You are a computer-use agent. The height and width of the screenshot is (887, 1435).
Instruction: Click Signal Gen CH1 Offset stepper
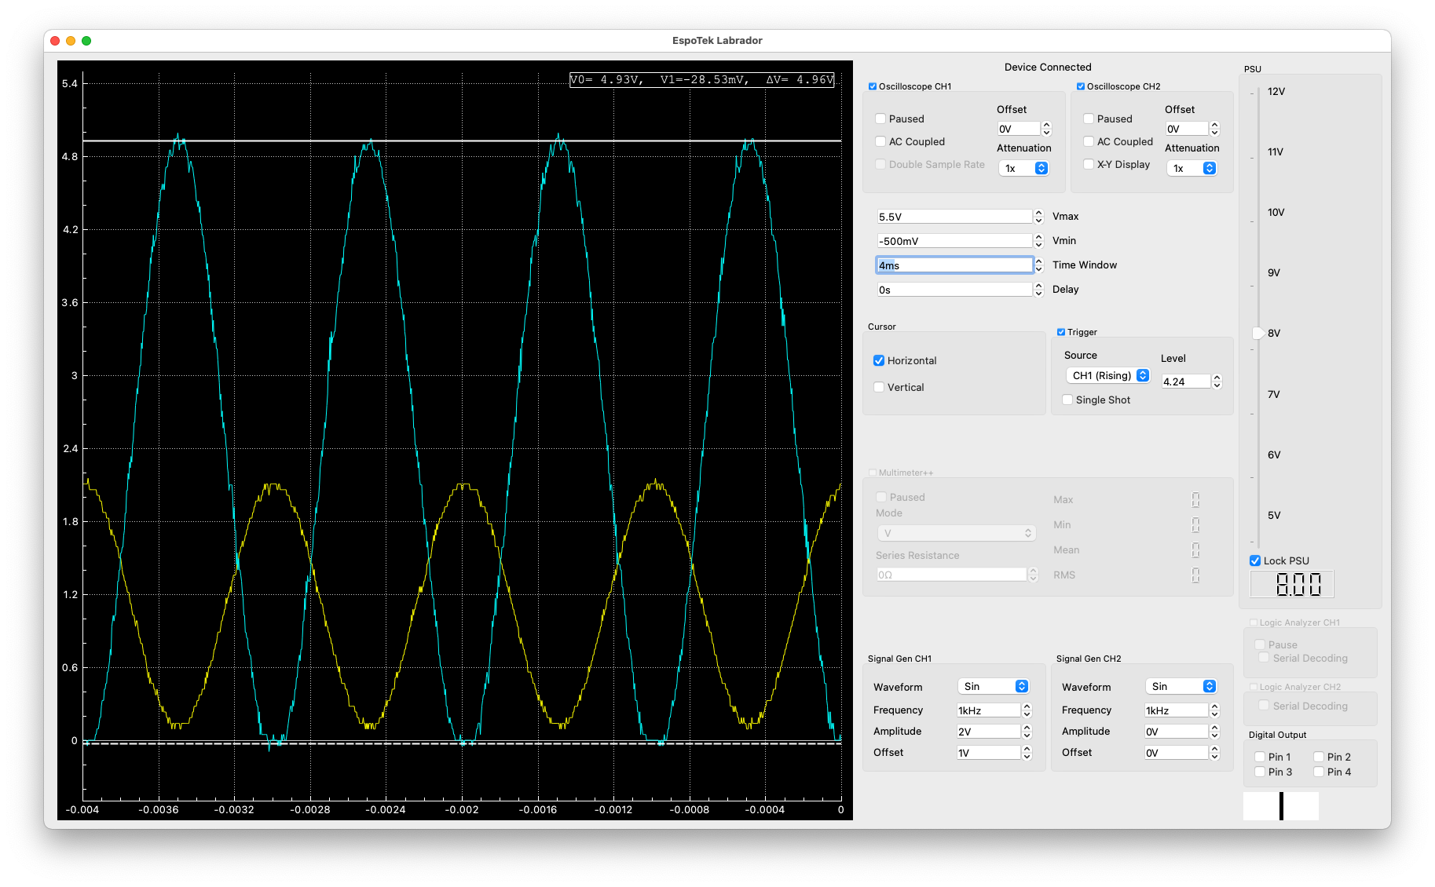pos(1027,753)
